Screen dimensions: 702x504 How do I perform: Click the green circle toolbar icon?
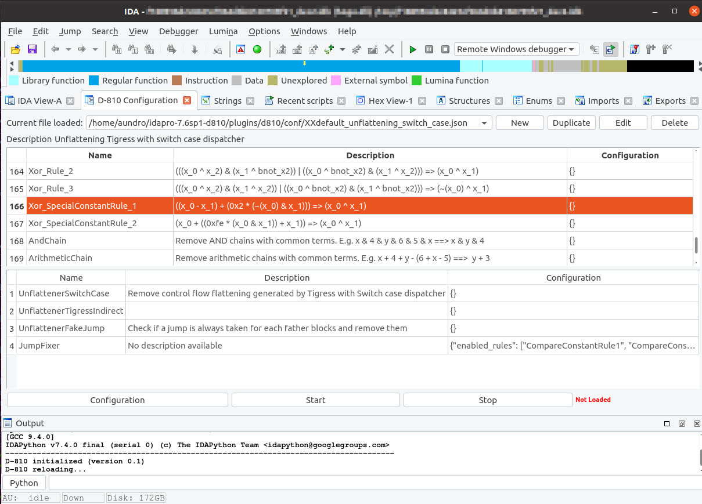(x=257, y=49)
